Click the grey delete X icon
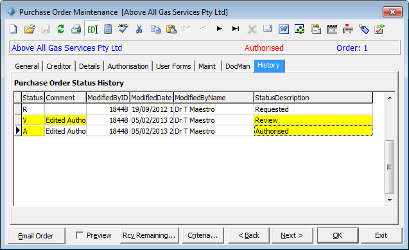The image size is (409, 250). (252, 29)
